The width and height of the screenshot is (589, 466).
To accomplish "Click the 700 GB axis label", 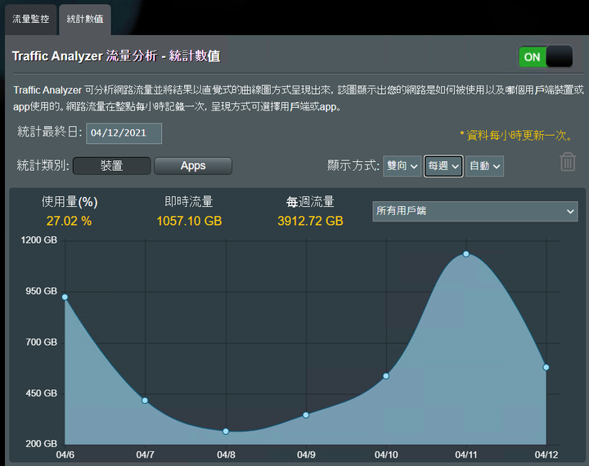I will click(42, 342).
